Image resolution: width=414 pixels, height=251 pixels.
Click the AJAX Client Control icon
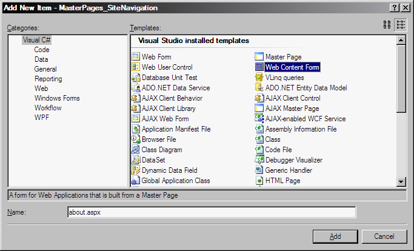(x=259, y=98)
